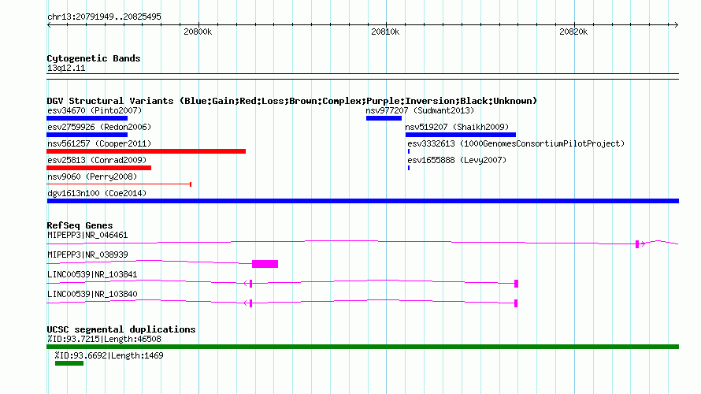701x394 pixels.
Task: Click the nsv9060 (Perry2008) thin red line
Action: [x=119, y=184]
